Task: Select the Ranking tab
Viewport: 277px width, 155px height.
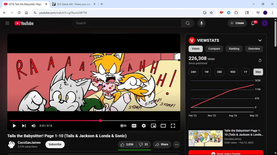Action: (x=234, y=49)
